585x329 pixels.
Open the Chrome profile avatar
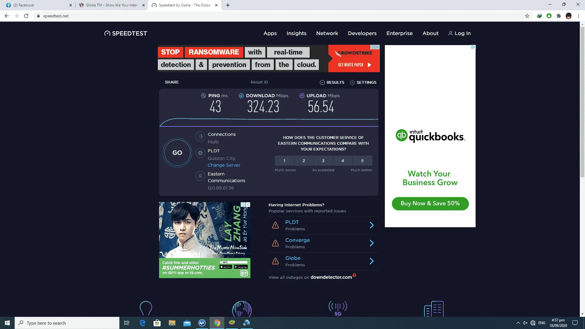[569, 16]
